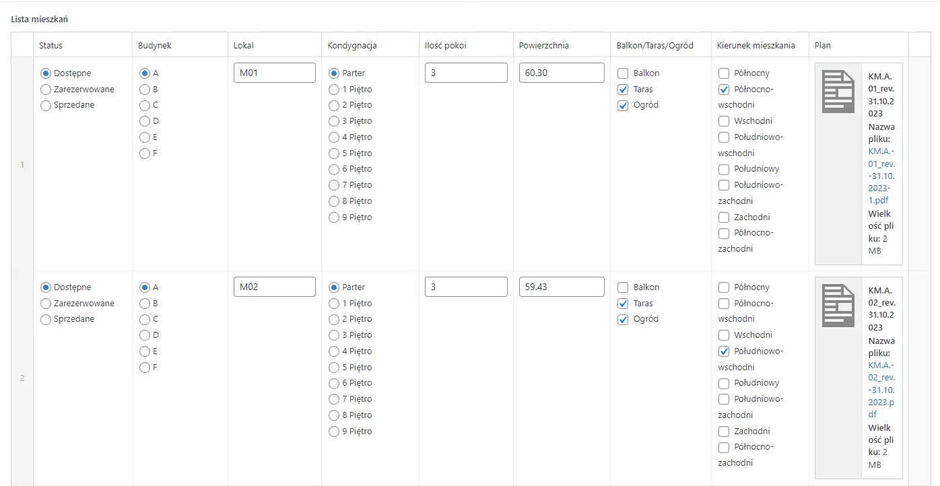This screenshot has height=486, width=940.
Task: Uncheck Ogród in row 2
Action: pos(623,320)
